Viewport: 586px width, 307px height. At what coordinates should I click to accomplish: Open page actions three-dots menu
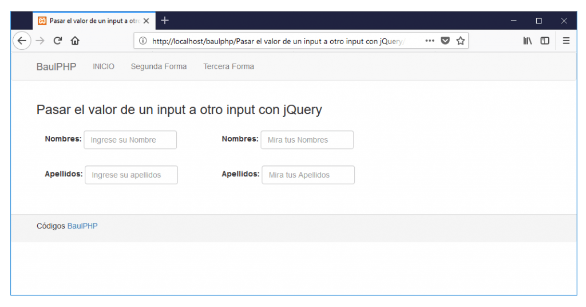tap(430, 41)
